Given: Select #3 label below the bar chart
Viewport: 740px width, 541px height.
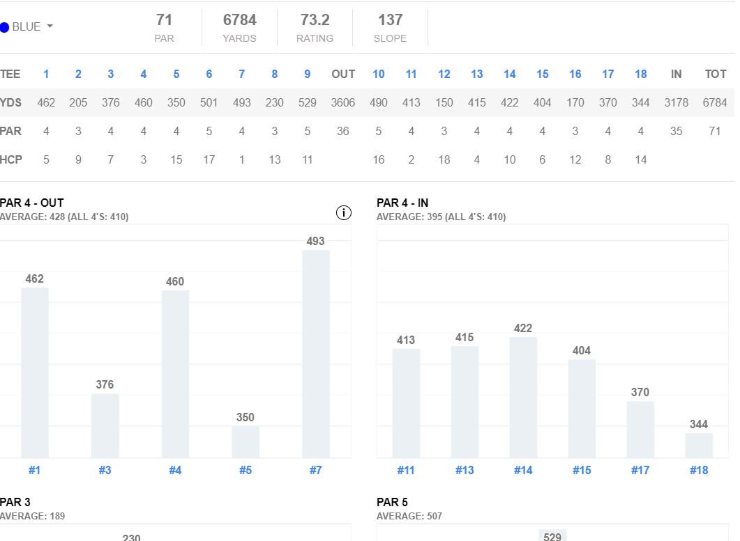Looking at the screenshot, I should (105, 471).
